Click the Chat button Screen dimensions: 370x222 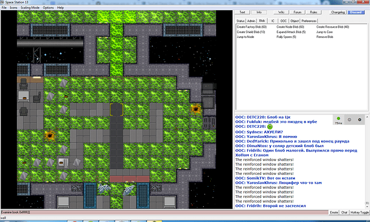[x=344, y=212]
